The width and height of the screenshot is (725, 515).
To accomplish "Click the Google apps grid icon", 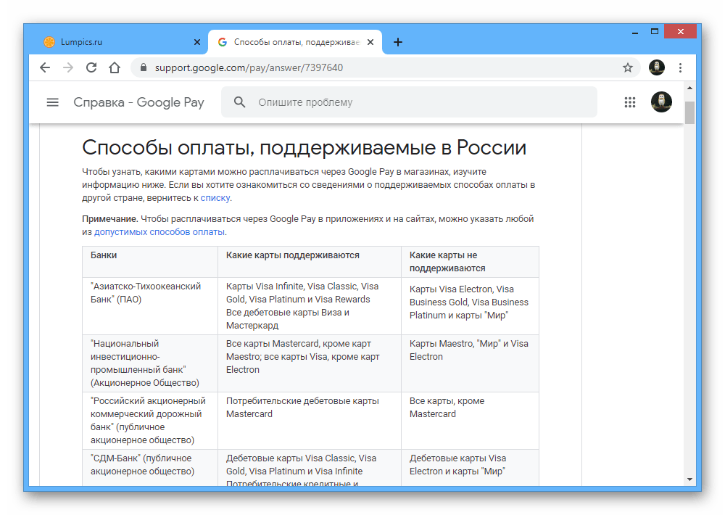I will pyautogui.click(x=629, y=102).
